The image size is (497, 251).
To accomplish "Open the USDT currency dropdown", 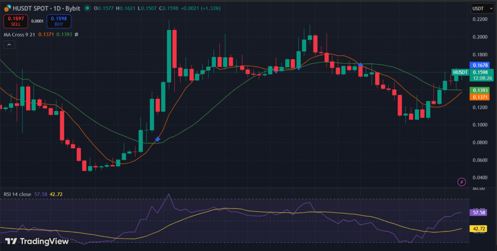I will coord(481,8).
